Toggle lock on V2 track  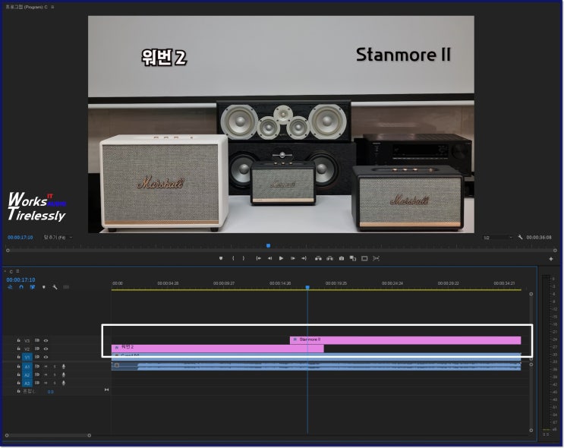pyautogui.click(x=18, y=349)
